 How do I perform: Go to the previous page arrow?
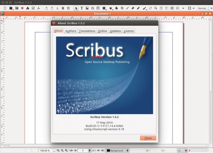76,151
